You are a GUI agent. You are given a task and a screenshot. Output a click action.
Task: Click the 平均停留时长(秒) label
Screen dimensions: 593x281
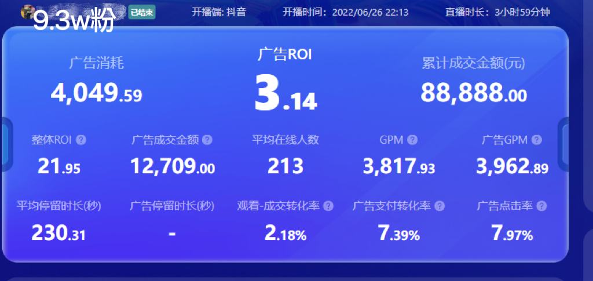[x=58, y=206]
